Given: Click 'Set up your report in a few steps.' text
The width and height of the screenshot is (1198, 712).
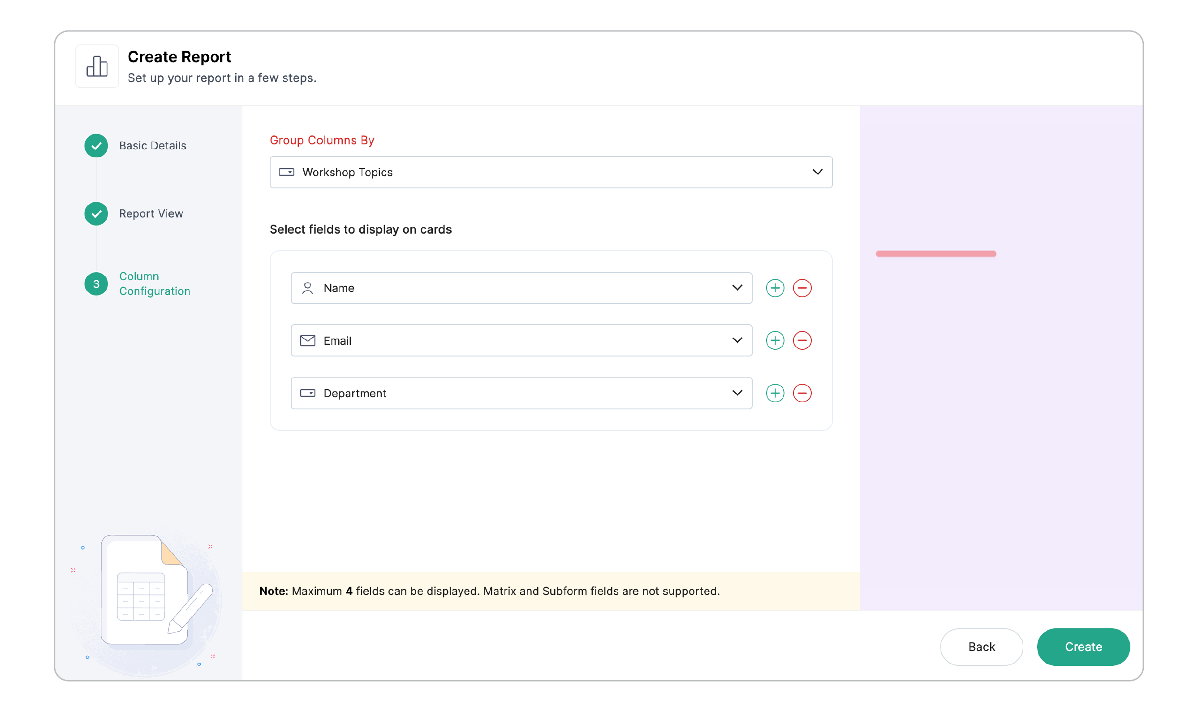Looking at the screenshot, I should [x=222, y=78].
